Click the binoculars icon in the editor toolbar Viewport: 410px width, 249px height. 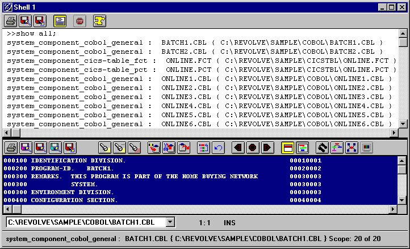point(323,148)
